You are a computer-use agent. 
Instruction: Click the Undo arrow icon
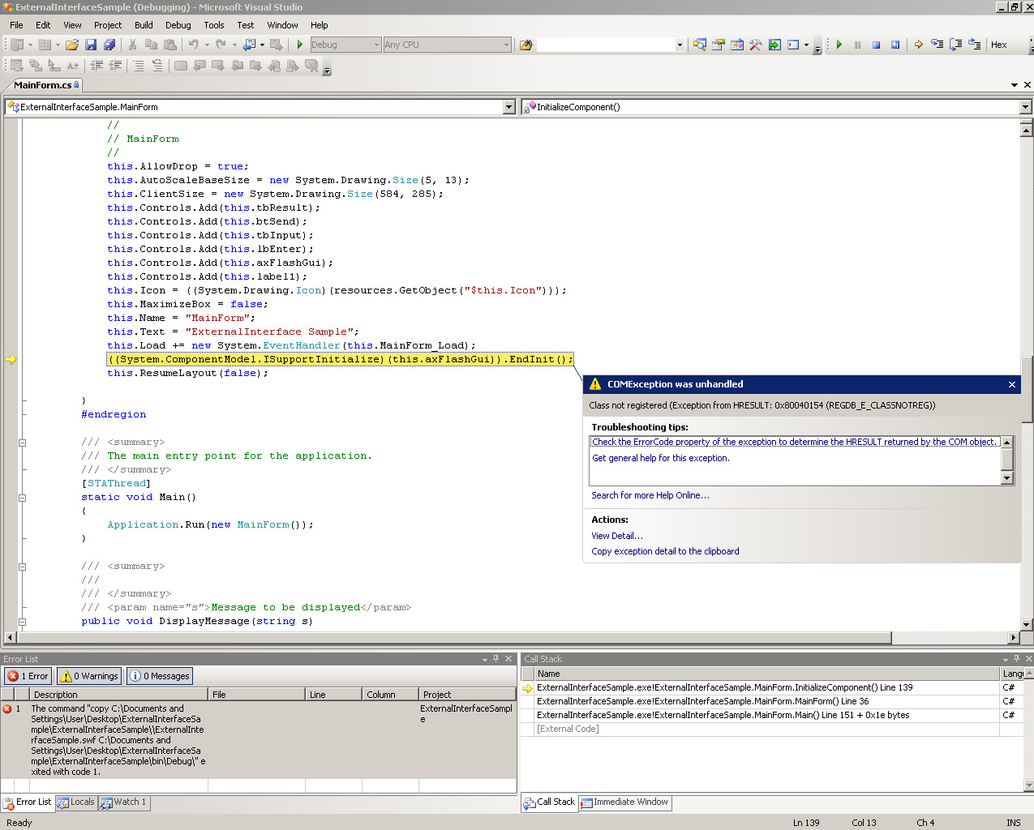point(194,45)
